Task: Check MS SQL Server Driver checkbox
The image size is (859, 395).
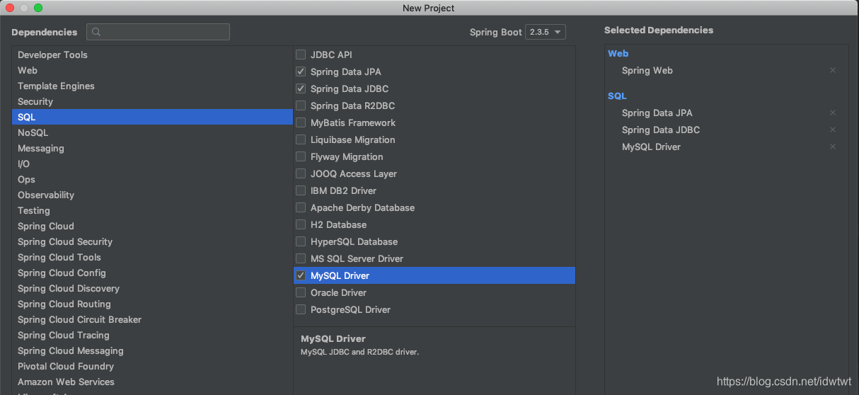Action: click(301, 258)
